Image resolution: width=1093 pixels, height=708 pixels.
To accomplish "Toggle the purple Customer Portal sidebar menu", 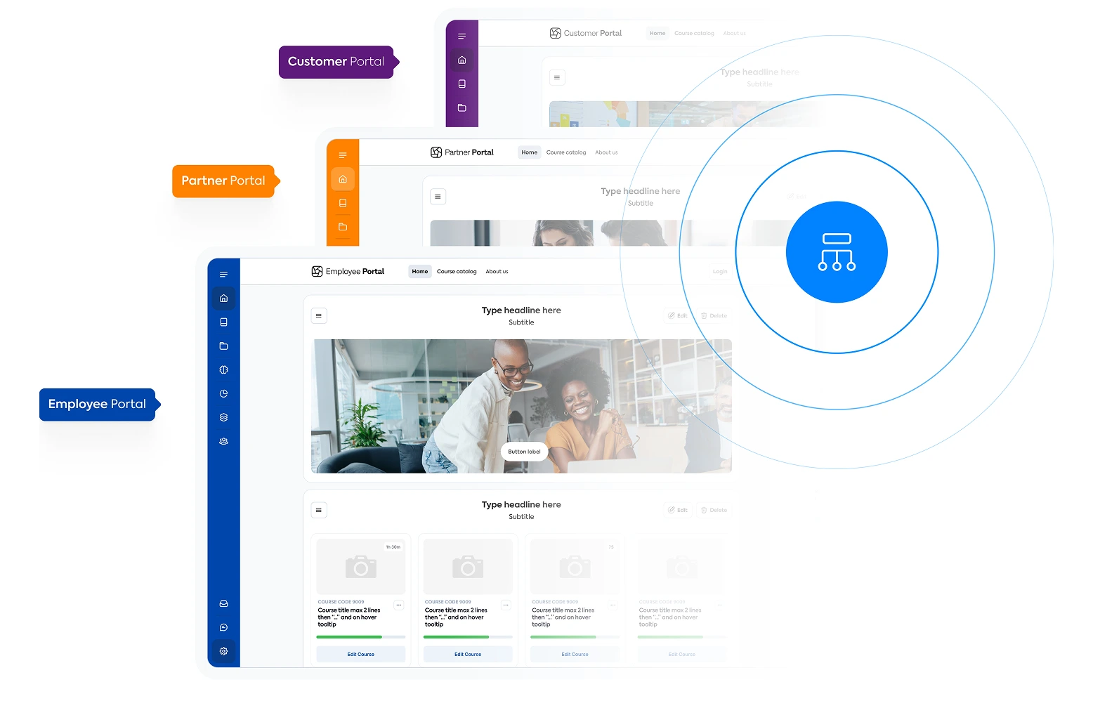I will pos(462,36).
